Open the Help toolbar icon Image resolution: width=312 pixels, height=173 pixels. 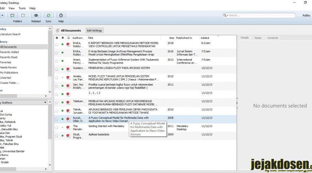pyautogui.click(x=61, y=16)
